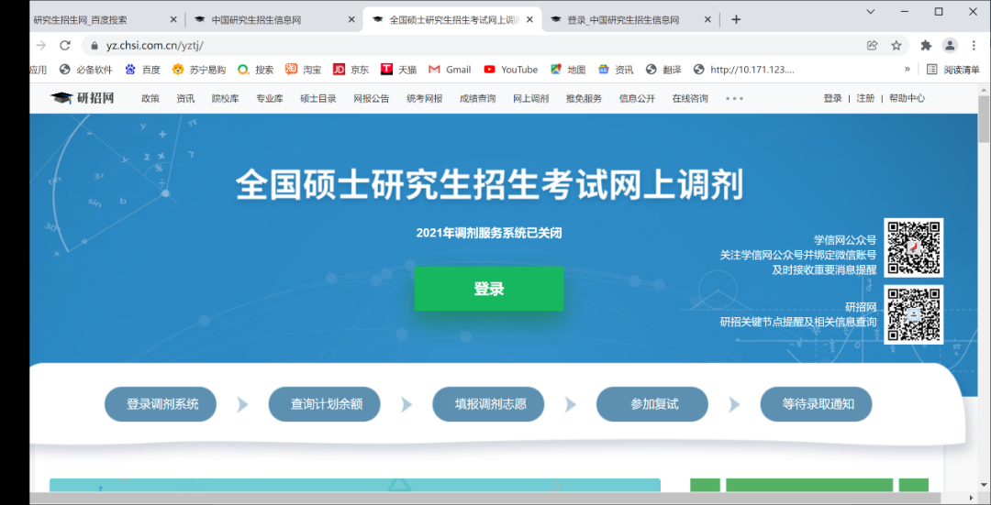Open the Chrome profile avatar icon
This screenshot has width=991, height=505.
pos(950,46)
